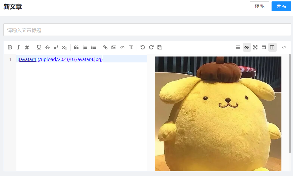Enter fullscreen editing mode
This screenshot has height=176, width=293.
pyautogui.click(x=255, y=47)
